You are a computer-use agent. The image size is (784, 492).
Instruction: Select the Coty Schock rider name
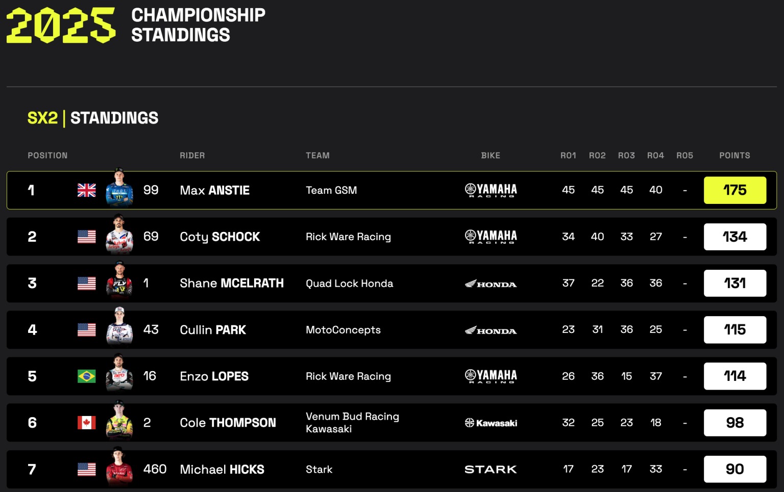click(x=219, y=237)
